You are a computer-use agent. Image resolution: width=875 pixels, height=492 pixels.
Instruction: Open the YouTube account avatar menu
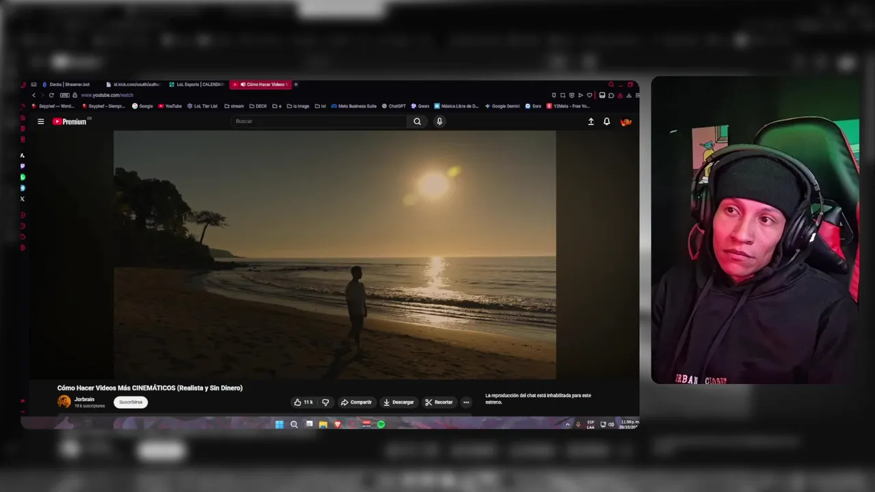625,122
